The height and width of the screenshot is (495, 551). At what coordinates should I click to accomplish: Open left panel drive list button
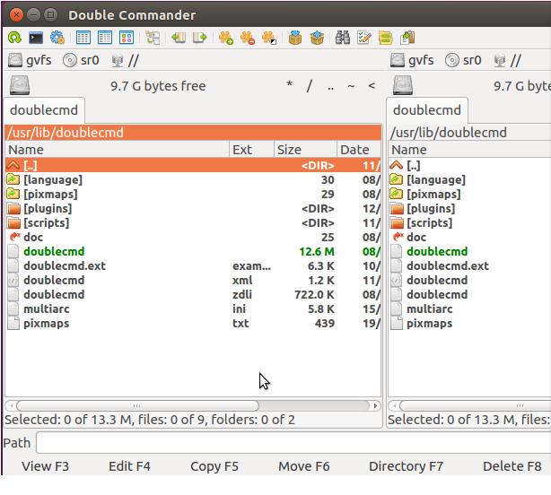coord(20,86)
